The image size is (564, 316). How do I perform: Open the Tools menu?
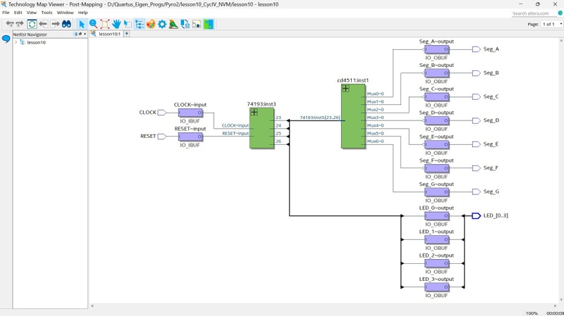tap(47, 12)
